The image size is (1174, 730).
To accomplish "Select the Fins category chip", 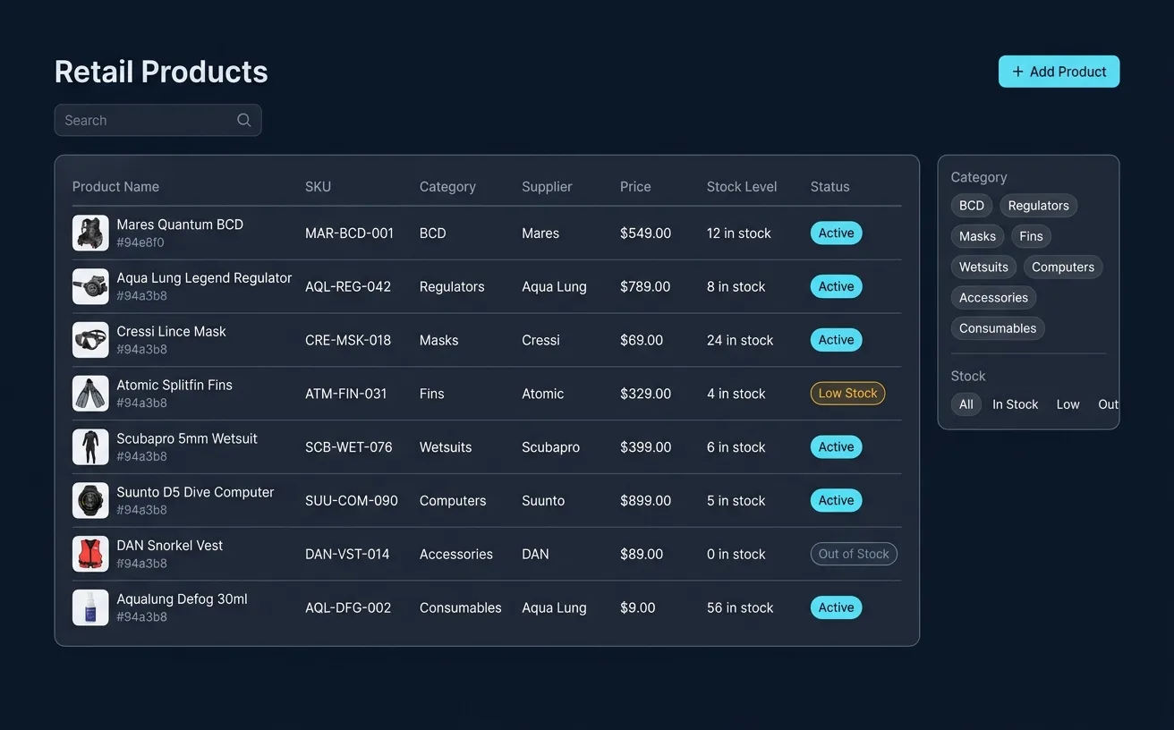I will 1031,236.
